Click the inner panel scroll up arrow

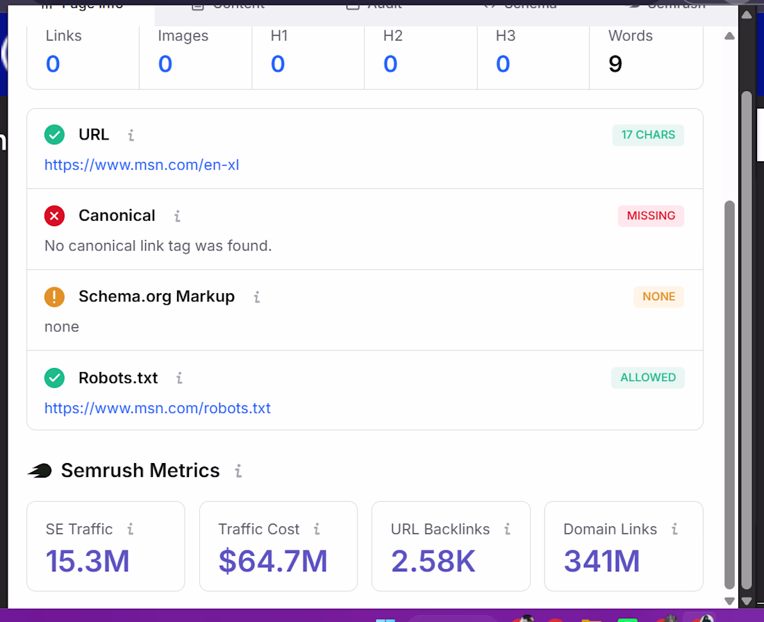729,36
